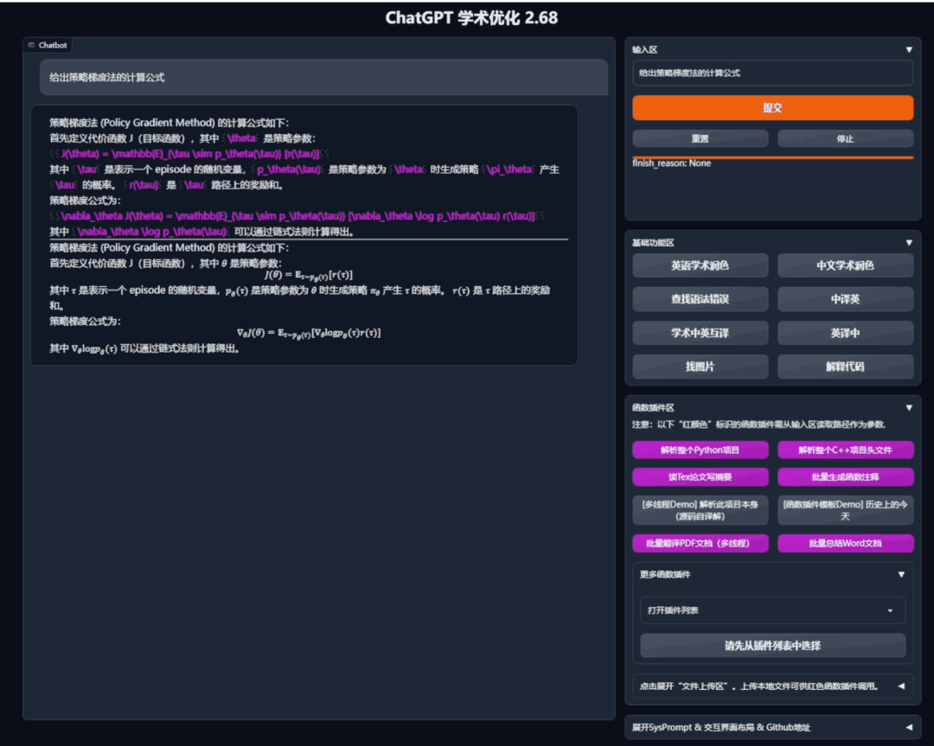The image size is (934, 746).
Task: Expand SysPrompt & 交互界面布局 section arrow
Action: tap(909, 728)
